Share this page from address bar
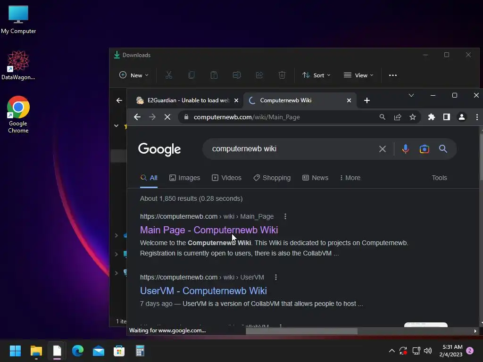This screenshot has height=362, width=483. pos(397,117)
